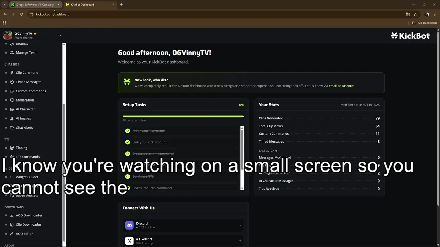
Task: Click the AI Images icon
Action: 12,118
